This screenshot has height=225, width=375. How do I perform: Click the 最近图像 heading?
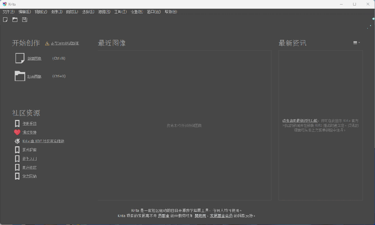[112, 43]
